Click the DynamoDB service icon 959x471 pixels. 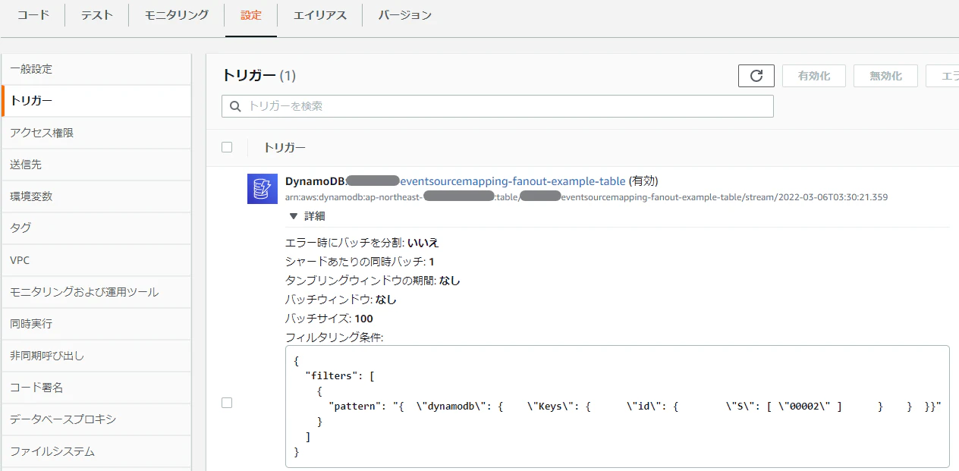pos(263,189)
